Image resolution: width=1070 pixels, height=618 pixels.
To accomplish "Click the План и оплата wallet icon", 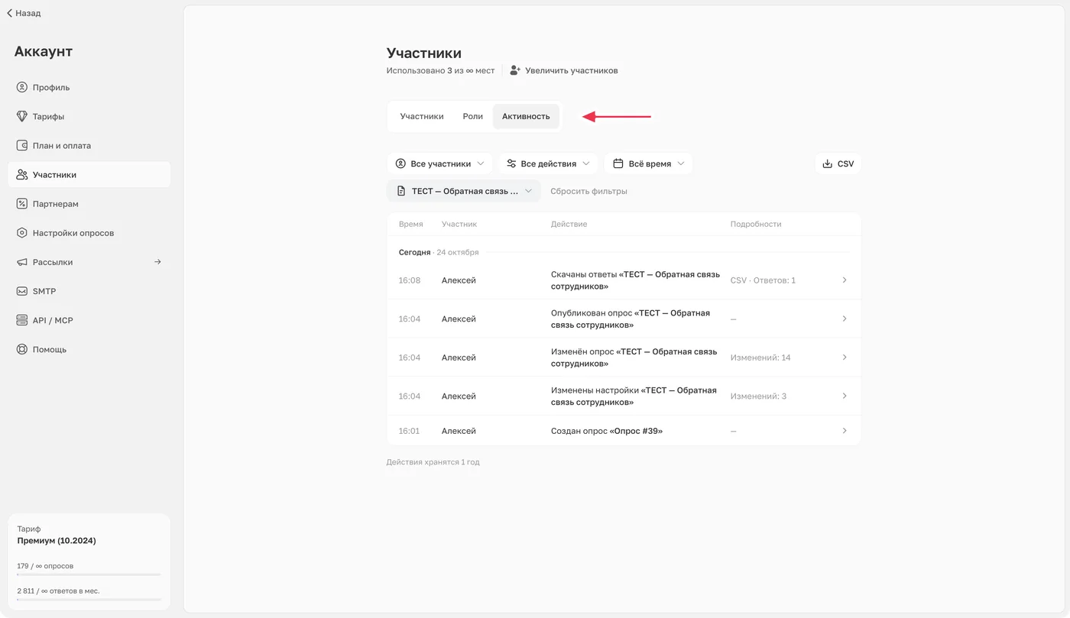I will 22,145.
